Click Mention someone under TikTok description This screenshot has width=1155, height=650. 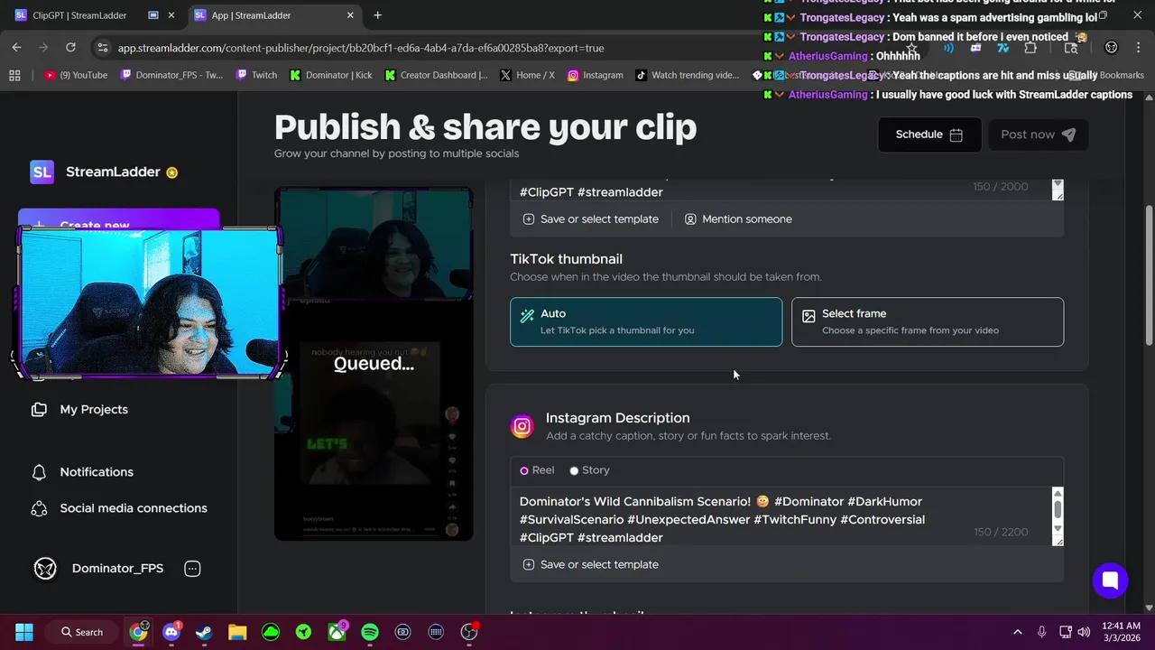[738, 219]
